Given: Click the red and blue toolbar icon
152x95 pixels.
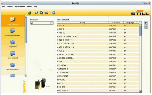Looking at the screenshot, I should pos(46,13).
